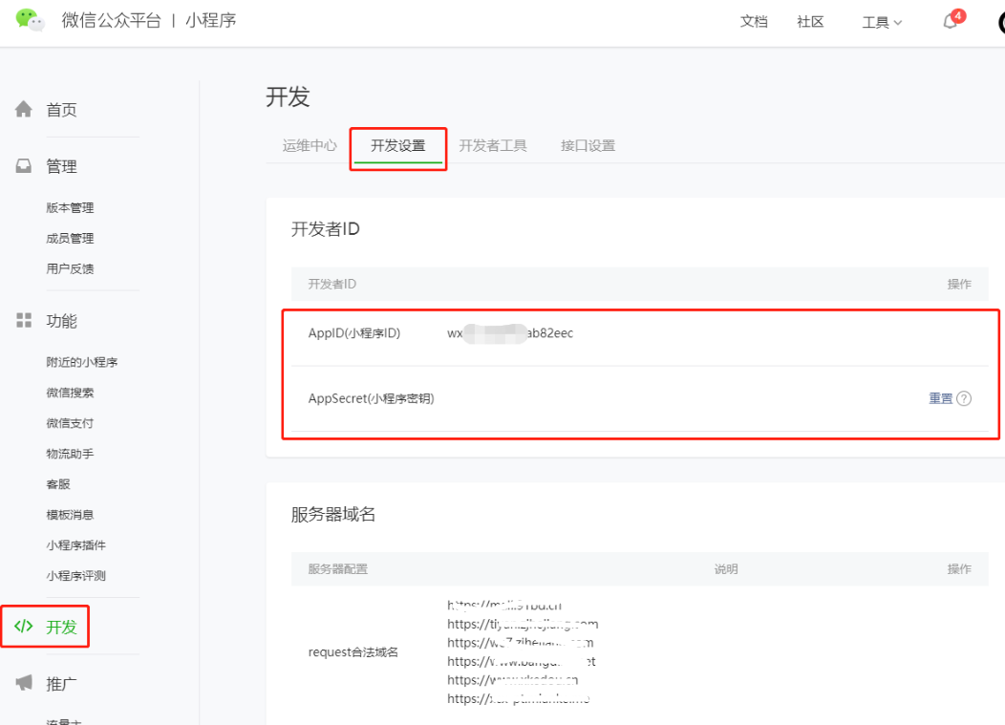
Task: Select 开发 in the sidebar
Action: (x=61, y=627)
